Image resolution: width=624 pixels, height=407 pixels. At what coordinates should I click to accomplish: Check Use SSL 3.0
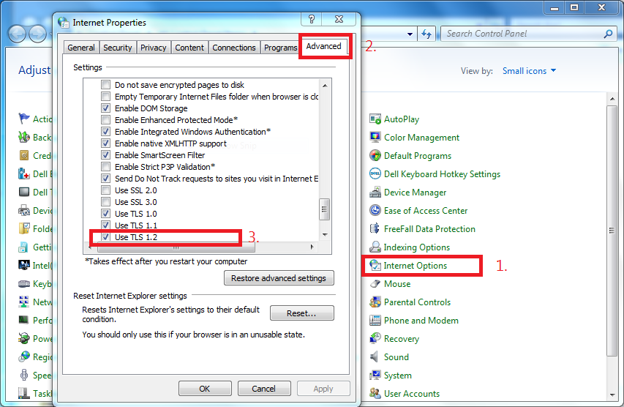[105, 202]
